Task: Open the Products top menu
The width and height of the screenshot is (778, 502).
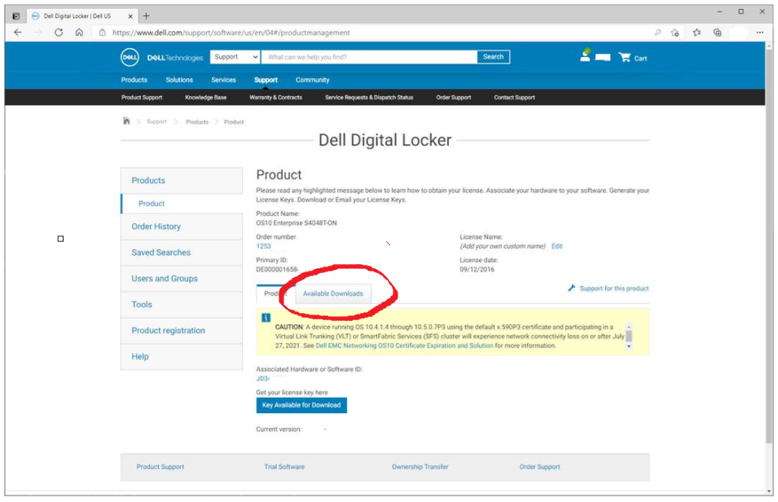Action: tap(134, 79)
